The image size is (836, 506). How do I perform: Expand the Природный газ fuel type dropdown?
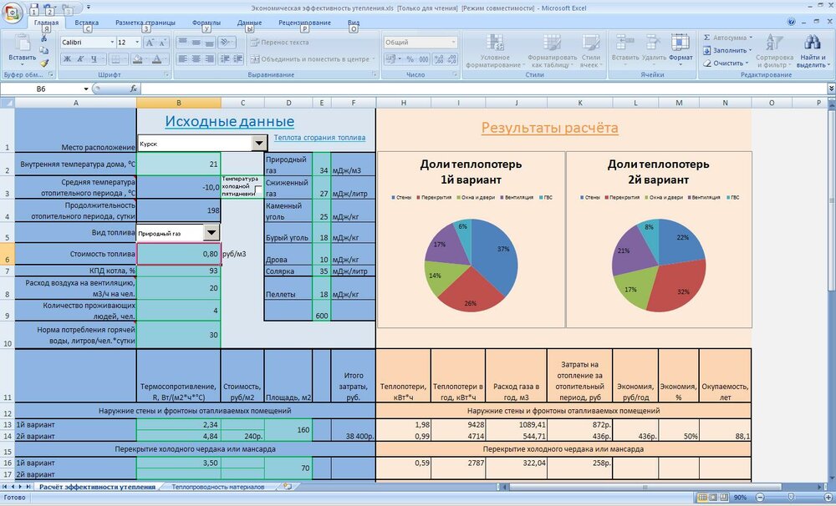pos(212,233)
